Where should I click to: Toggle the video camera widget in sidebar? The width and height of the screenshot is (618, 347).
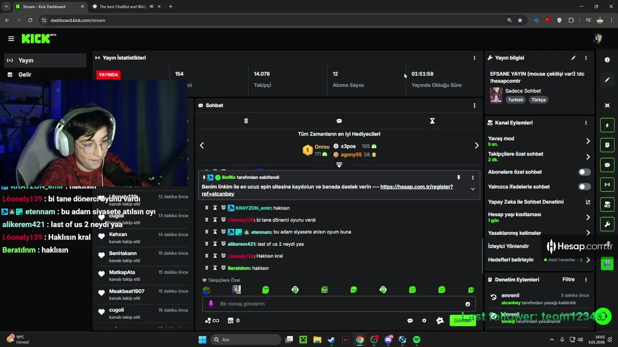click(607, 204)
